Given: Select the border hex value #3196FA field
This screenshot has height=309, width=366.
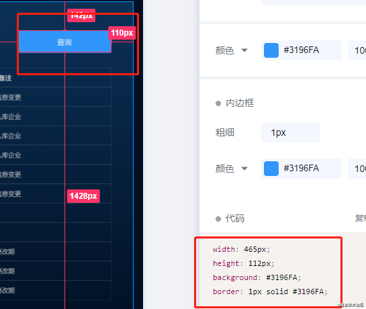Looking at the screenshot, I should 302,169.
